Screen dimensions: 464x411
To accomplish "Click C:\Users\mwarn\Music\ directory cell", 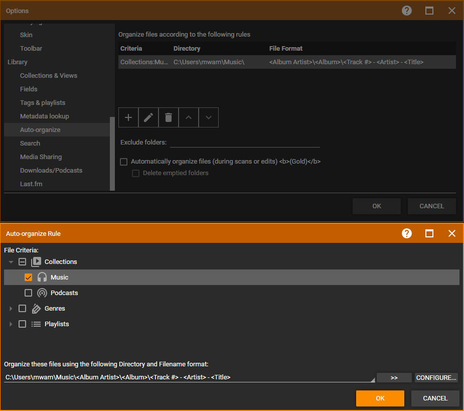I will (x=209, y=62).
